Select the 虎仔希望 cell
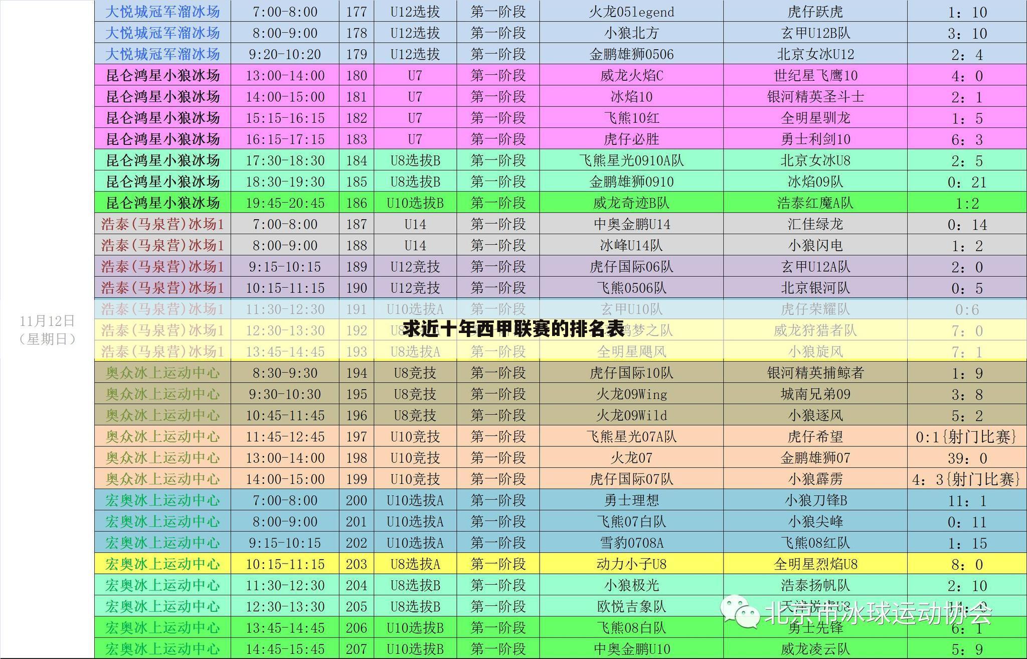This screenshot has width=1027, height=659. 815,437
